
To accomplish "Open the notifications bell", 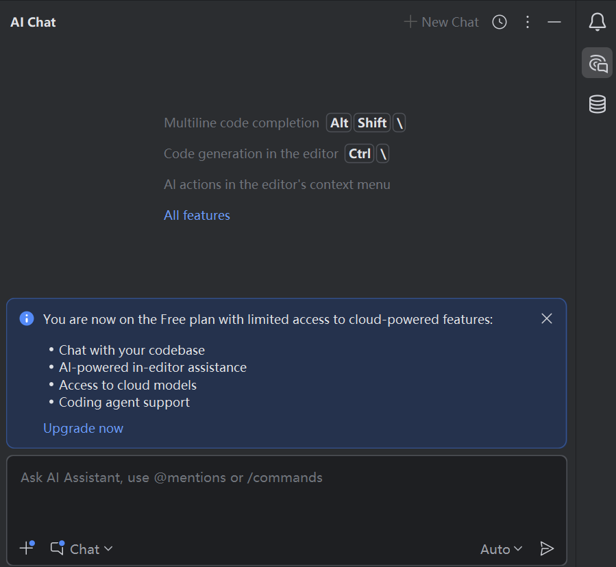I will [x=597, y=21].
